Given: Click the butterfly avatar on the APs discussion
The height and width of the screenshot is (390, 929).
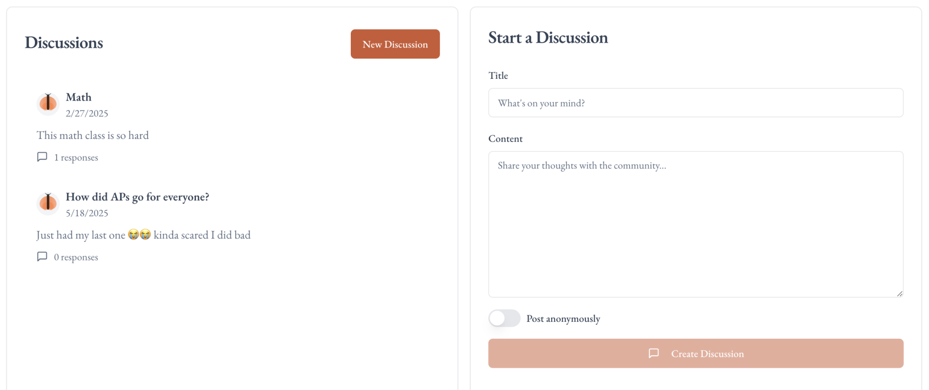Looking at the screenshot, I should click(x=48, y=203).
